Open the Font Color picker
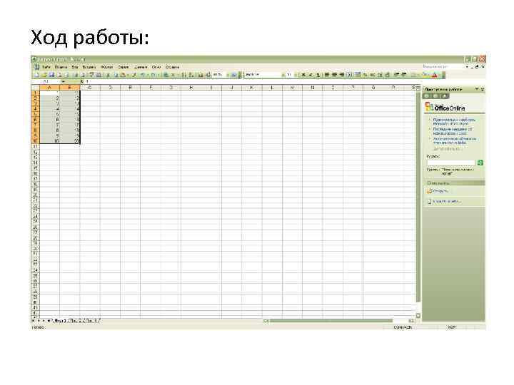514x385 pixels. (434, 75)
